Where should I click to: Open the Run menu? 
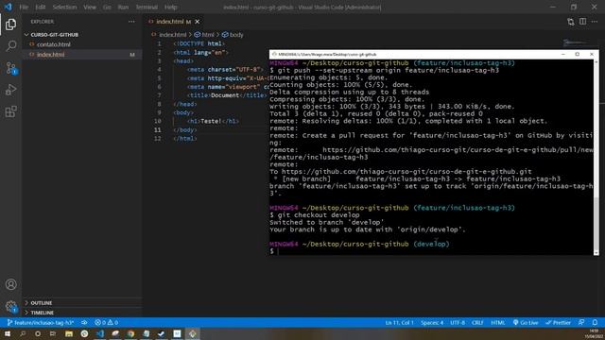coord(123,7)
